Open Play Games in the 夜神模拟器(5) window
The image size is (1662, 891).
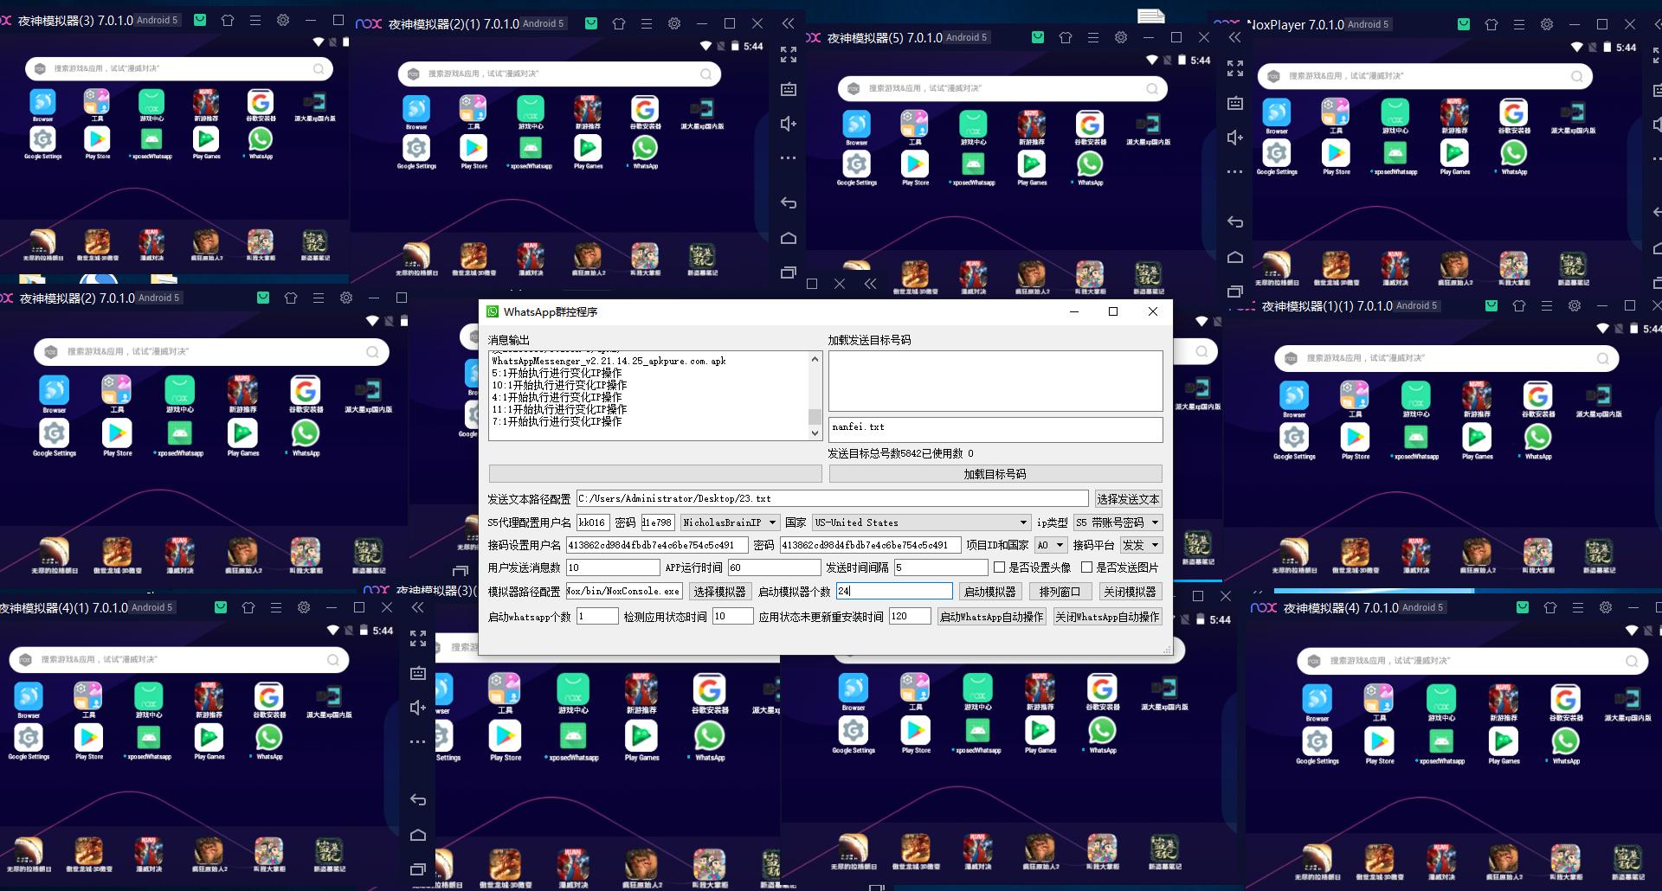click(x=1031, y=163)
